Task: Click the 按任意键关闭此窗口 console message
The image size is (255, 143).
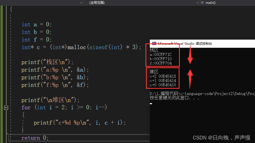Action: 174,98
